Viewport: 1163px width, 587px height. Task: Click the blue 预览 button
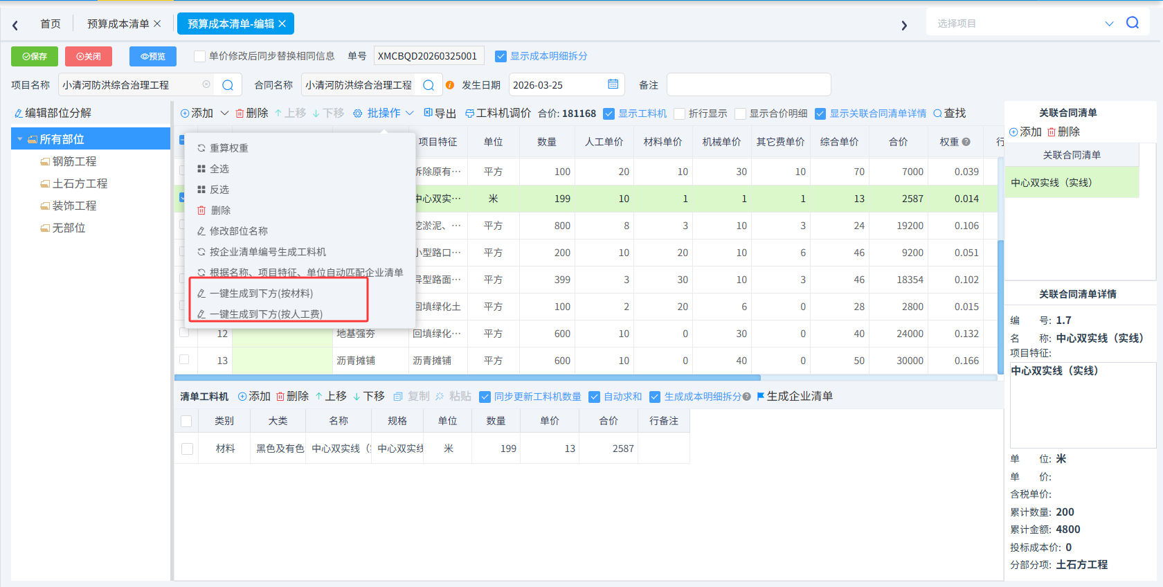153,56
